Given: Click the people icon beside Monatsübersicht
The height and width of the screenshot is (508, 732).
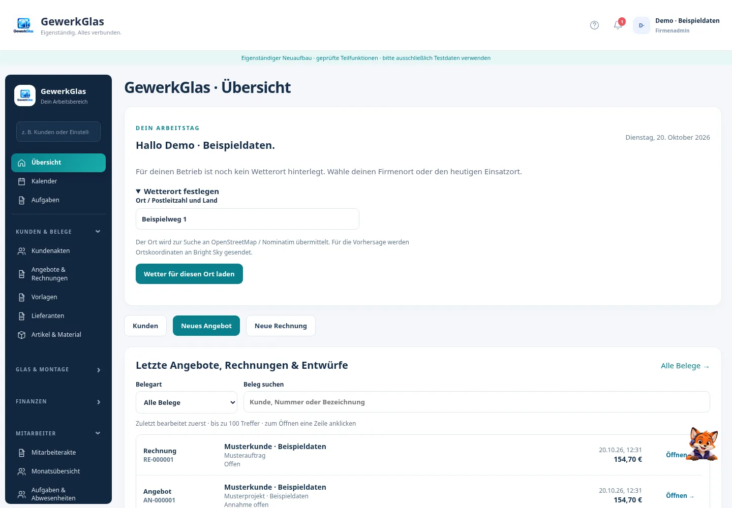Looking at the screenshot, I should [x=21, y=471].
